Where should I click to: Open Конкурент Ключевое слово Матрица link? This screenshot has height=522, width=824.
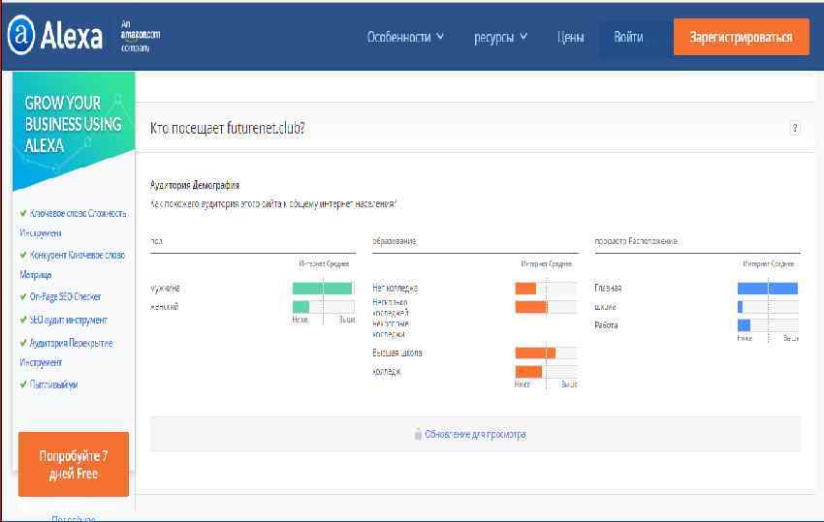click(x=73, y=264)
